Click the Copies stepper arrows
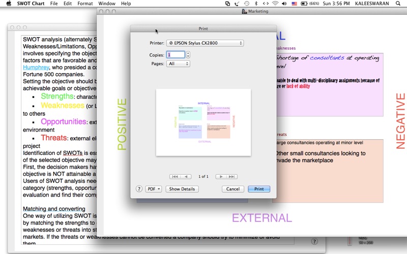 (x=188, y=55)
